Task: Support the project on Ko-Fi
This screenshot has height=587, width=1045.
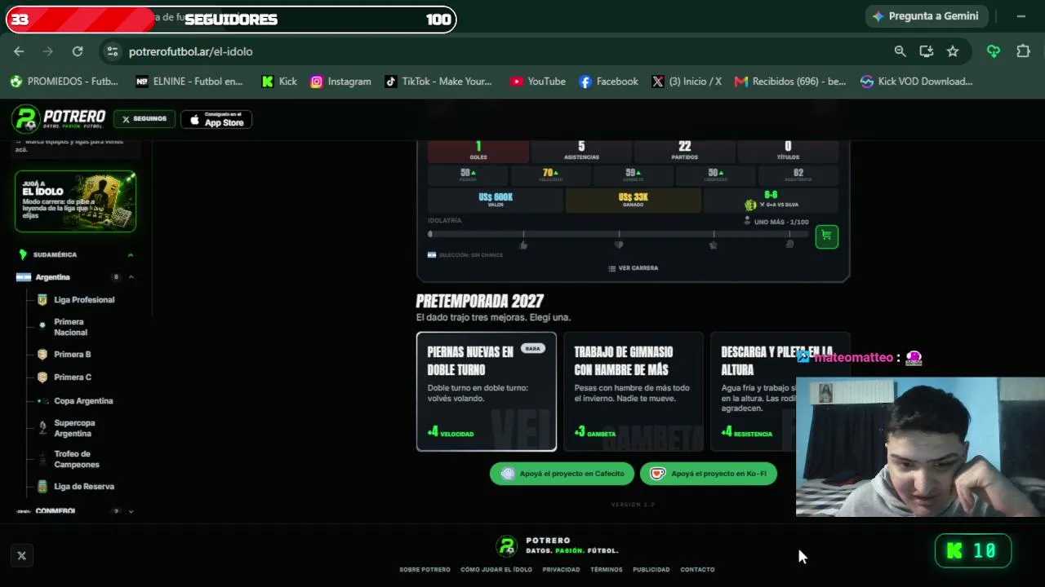Action: (709, 474)
